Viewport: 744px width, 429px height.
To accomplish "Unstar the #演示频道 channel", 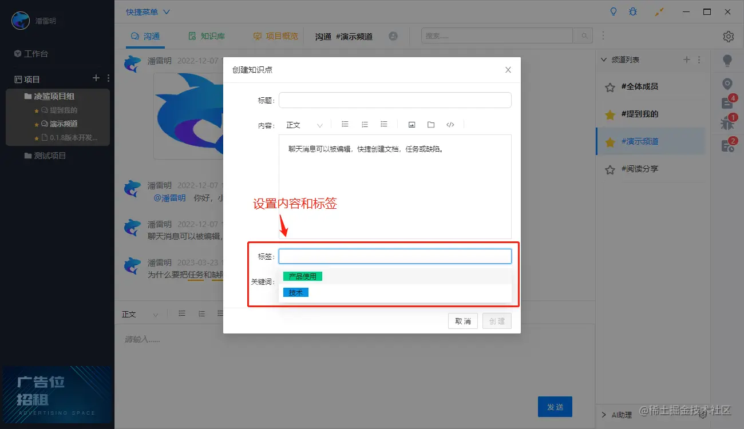I will coord(610,142).
